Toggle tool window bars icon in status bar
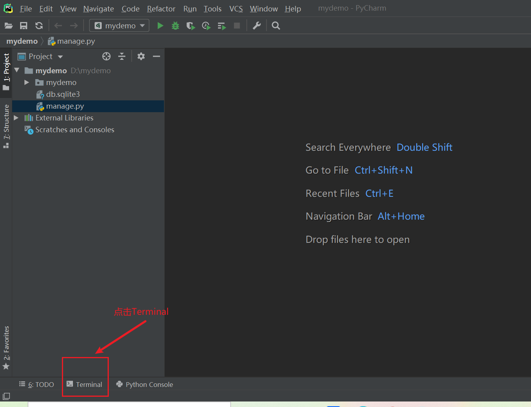The width and height of the screenshot is (531, 407). pos(6,396)
